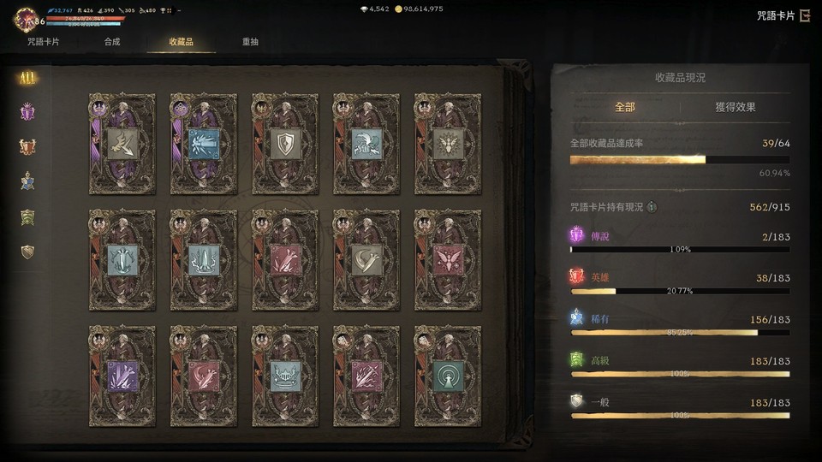Click the 全部收藏品達成率 progress bar
822x462 pixels.
(679, 159)
